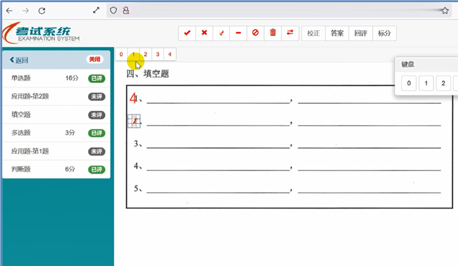Image resolution: width=458 pixels, height=266 pixels.
Task: Select the red minus mark tool
Action: click(239, 33)
